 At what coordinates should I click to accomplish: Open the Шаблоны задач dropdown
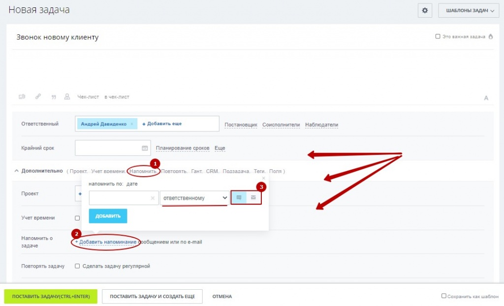click(469, 11)
